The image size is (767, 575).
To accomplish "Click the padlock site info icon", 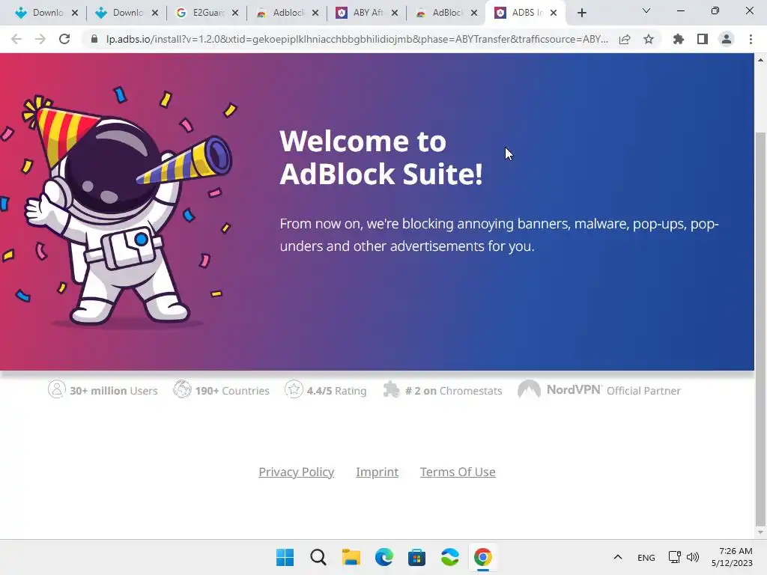I will [94, 39].
